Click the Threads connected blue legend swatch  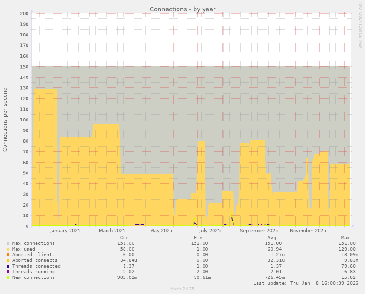pyautogui.click(x=8, y=266)
